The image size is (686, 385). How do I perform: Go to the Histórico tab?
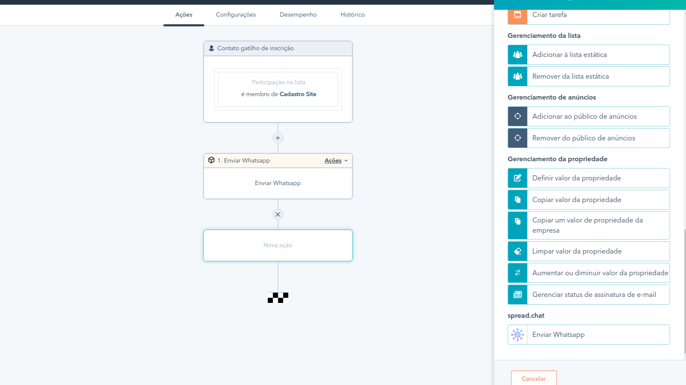352,15
